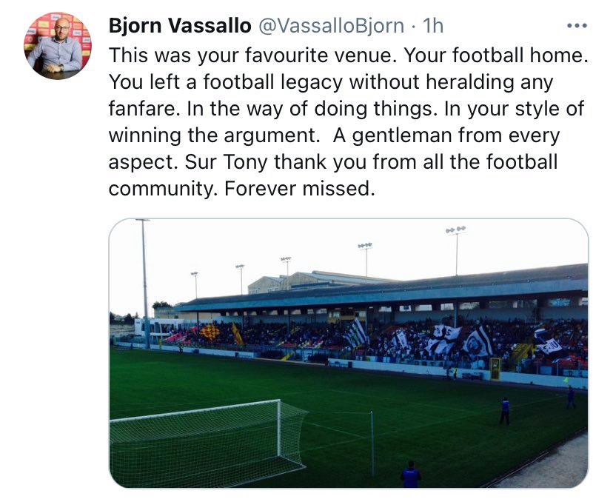Open the Bjorn Vassallo display name
The image size is (613, 499).
(x=180, y=26)
